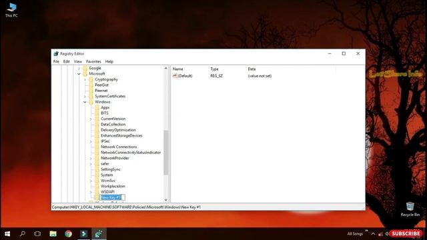Click the CurrentVersion folder icon
The width and height of the screenshot is (427, 240).
point(97,119)
